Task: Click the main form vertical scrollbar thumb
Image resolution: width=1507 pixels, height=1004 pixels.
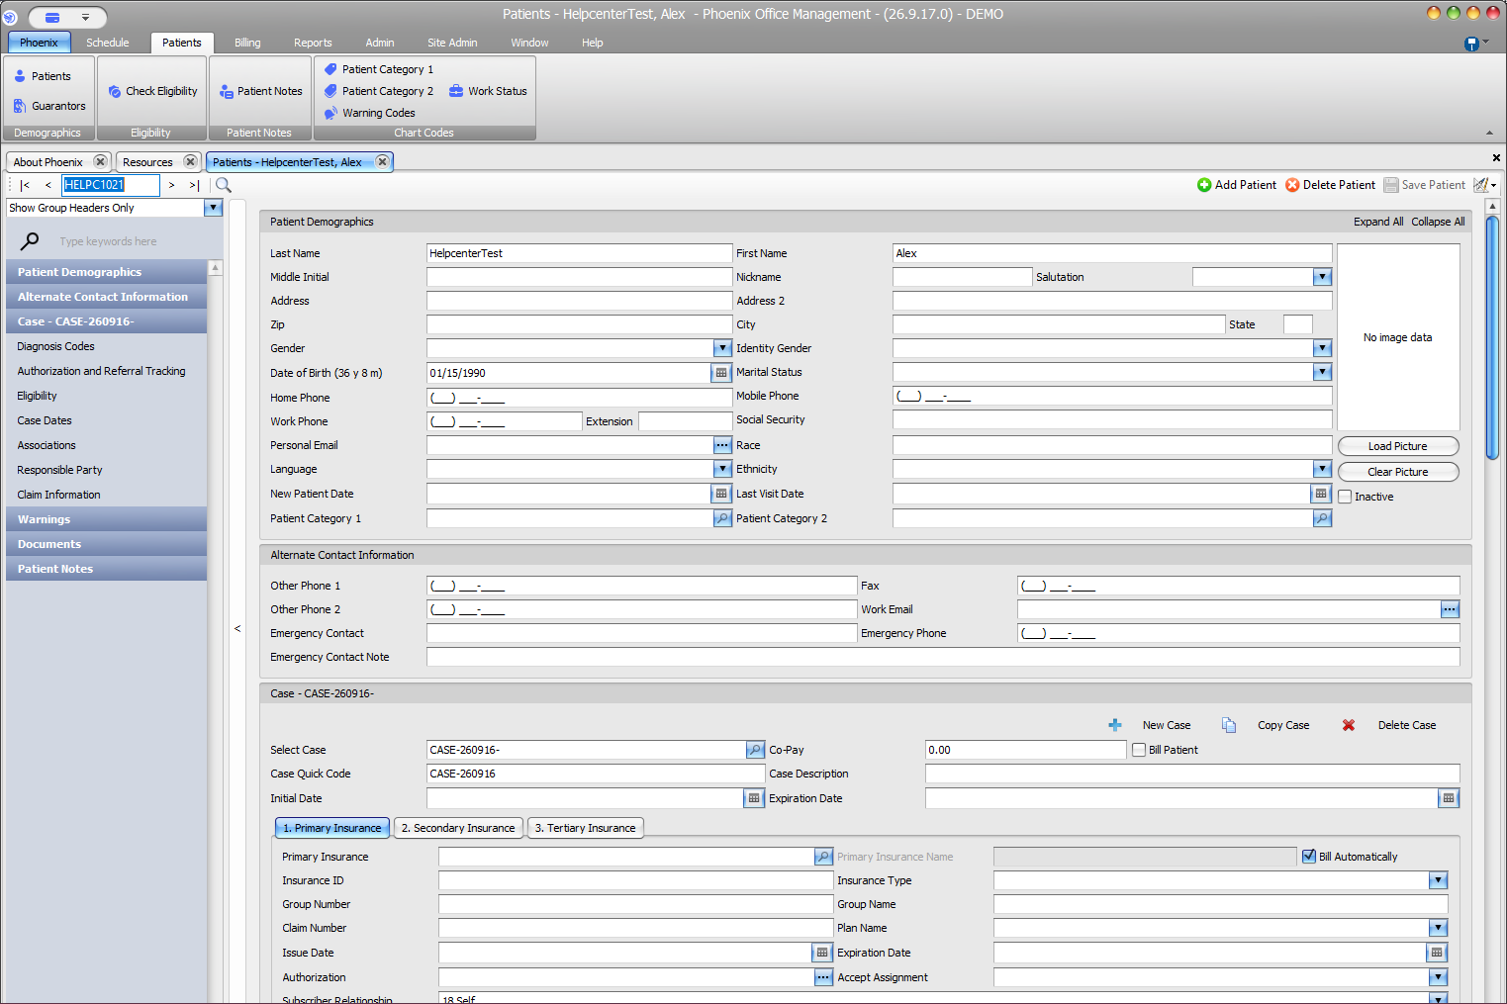Action: [x=1493, y=336]
